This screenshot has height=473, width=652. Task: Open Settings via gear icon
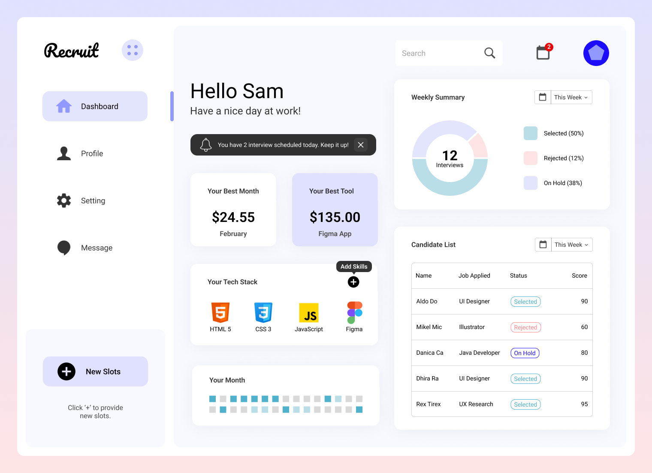[x=64, y=201]
